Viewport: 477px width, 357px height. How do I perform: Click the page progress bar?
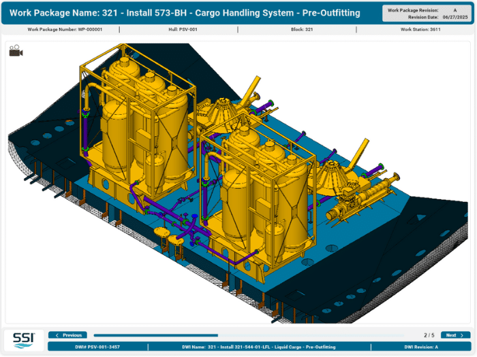[249, 335]
